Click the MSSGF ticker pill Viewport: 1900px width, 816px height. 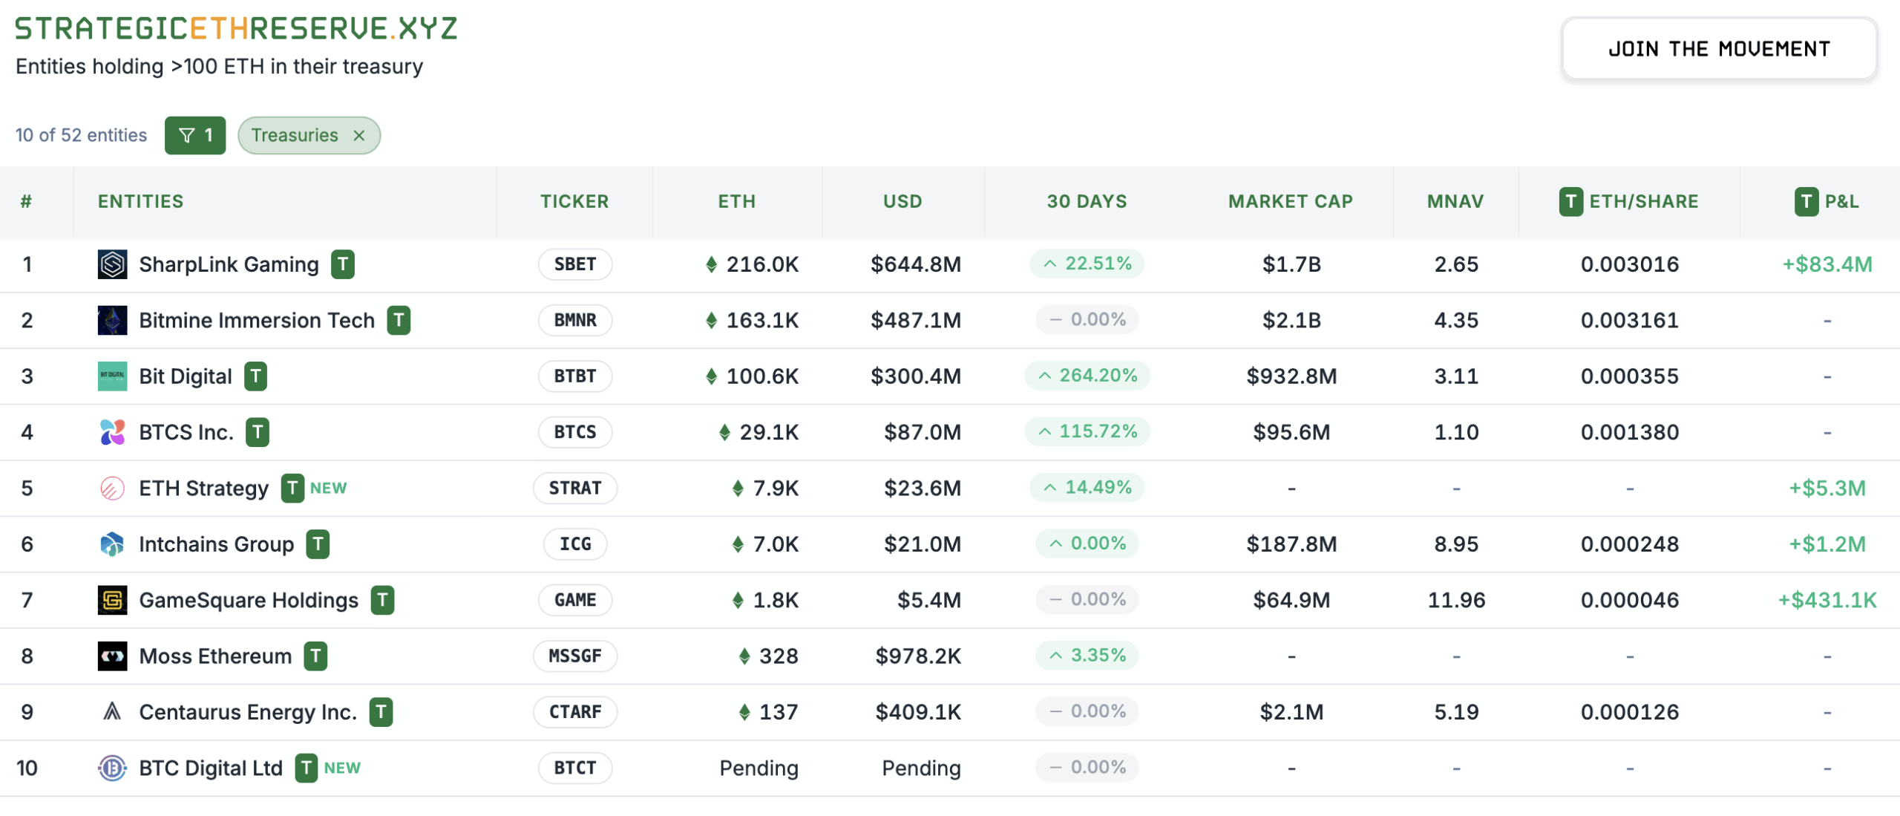point(575,656)
